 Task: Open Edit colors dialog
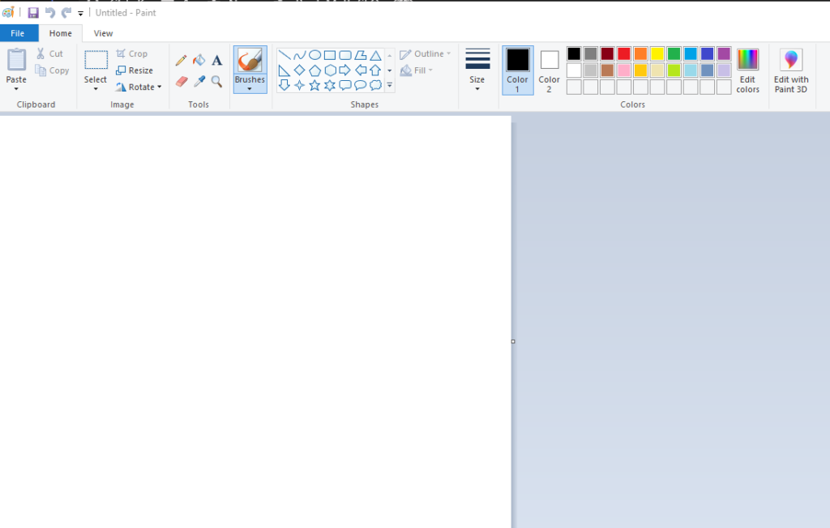[747, 70]
